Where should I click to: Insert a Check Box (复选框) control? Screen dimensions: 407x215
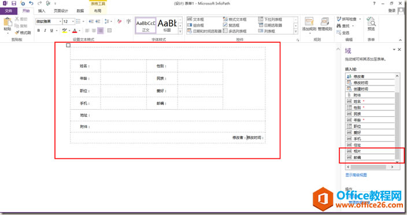point(231,25)
